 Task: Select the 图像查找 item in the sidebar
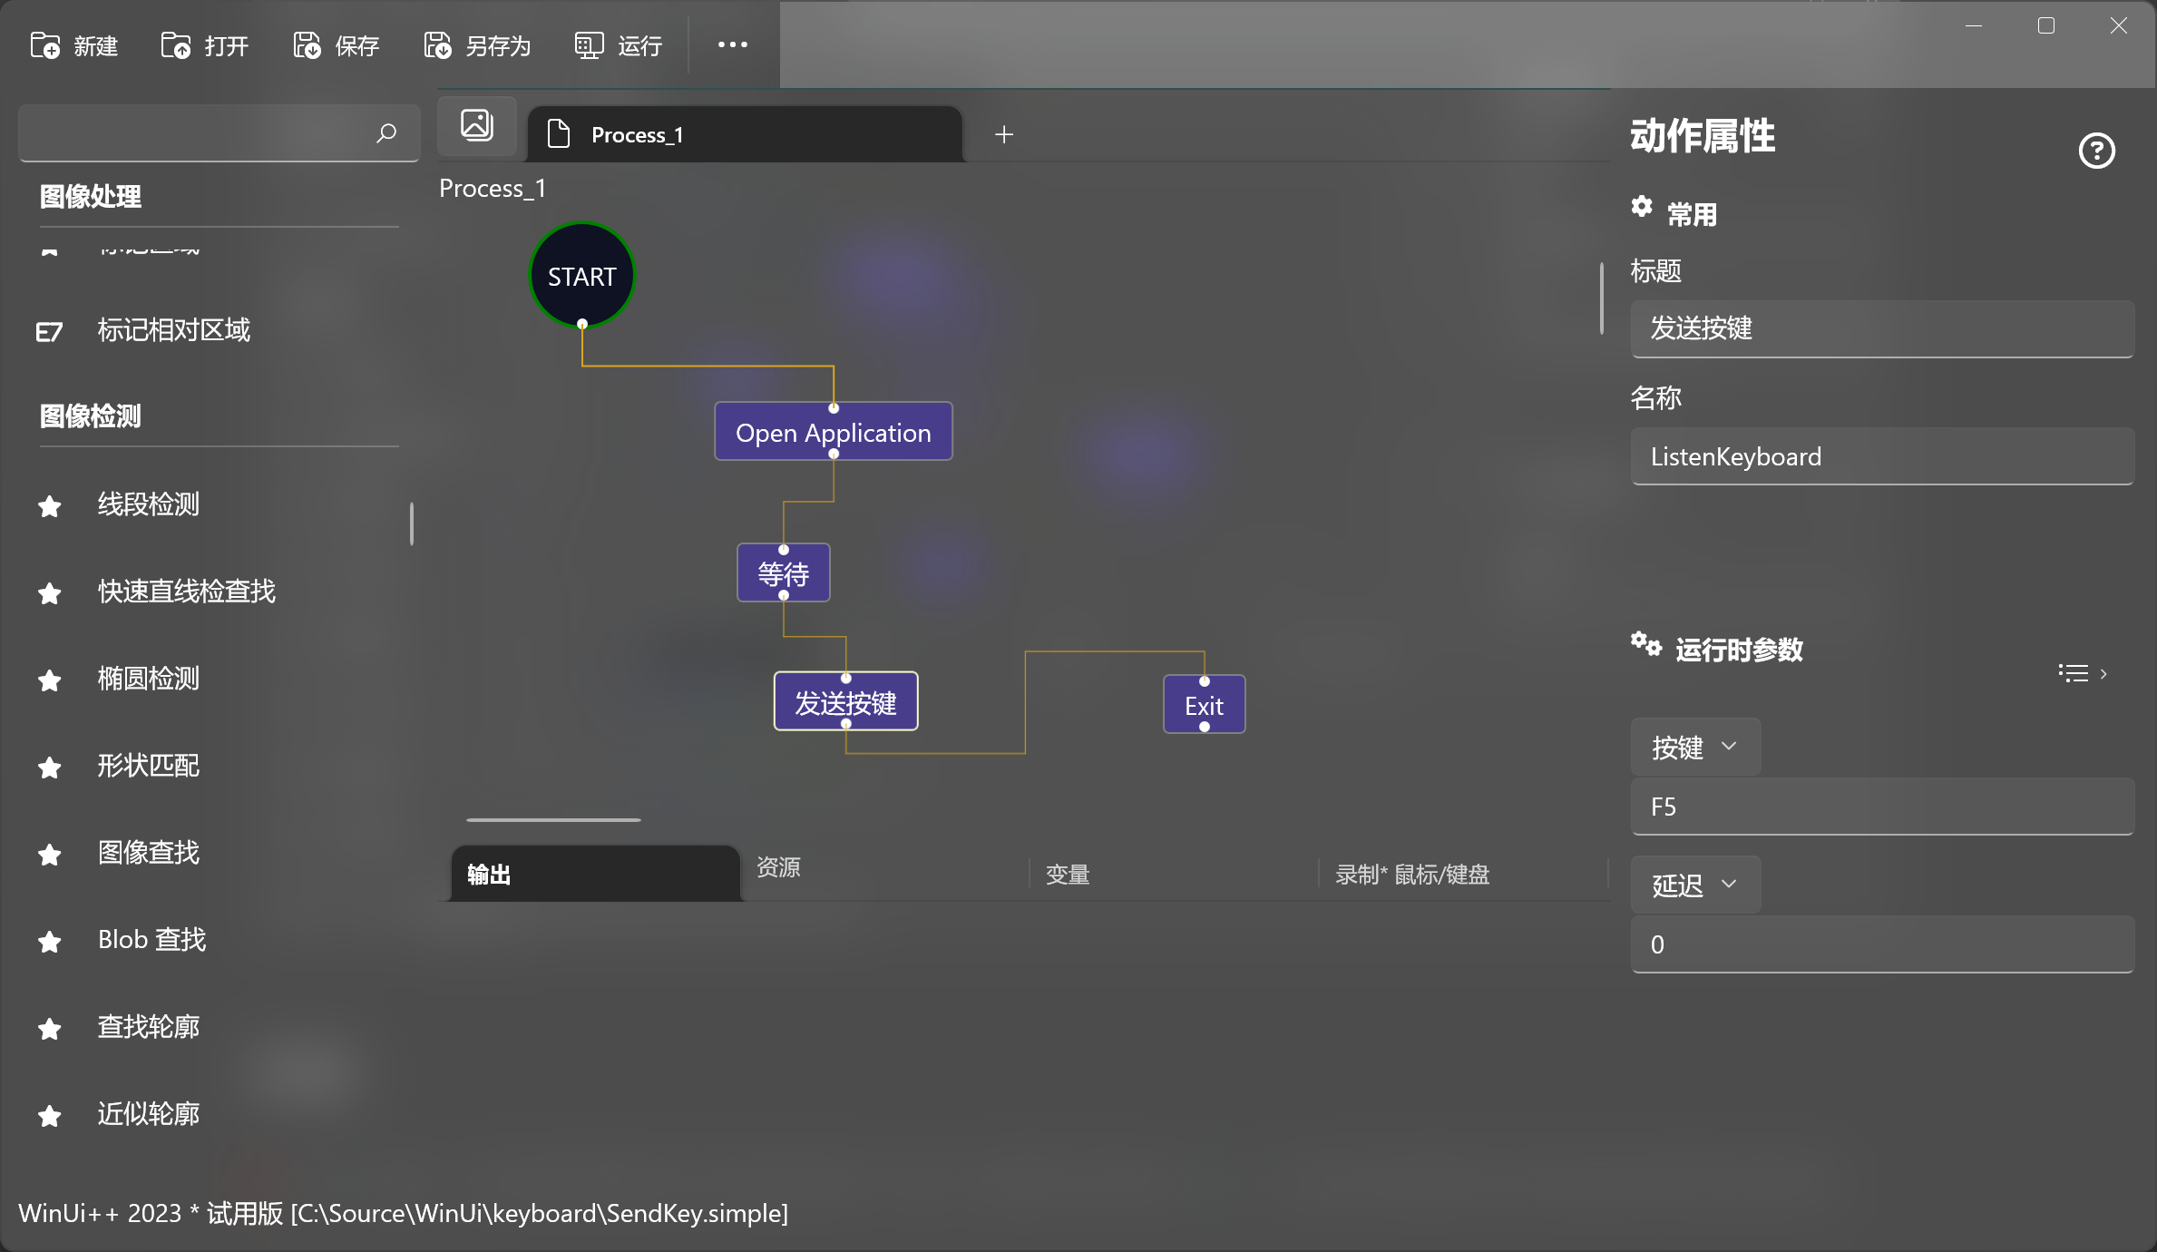[149, 853]
